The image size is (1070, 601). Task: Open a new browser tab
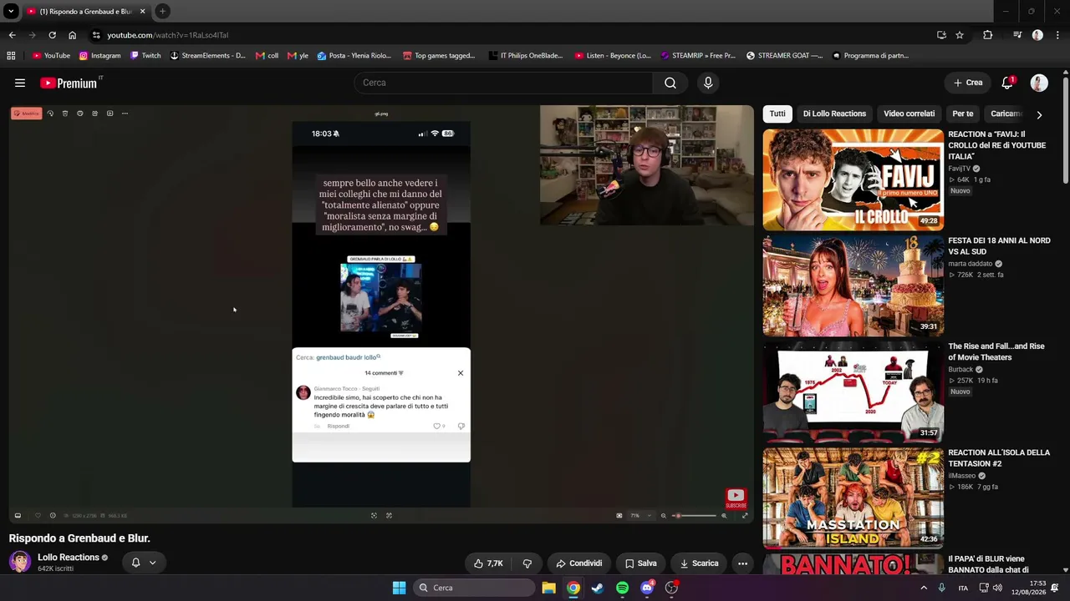pos(162,11)
